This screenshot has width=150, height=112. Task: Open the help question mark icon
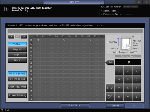[146, 2]
